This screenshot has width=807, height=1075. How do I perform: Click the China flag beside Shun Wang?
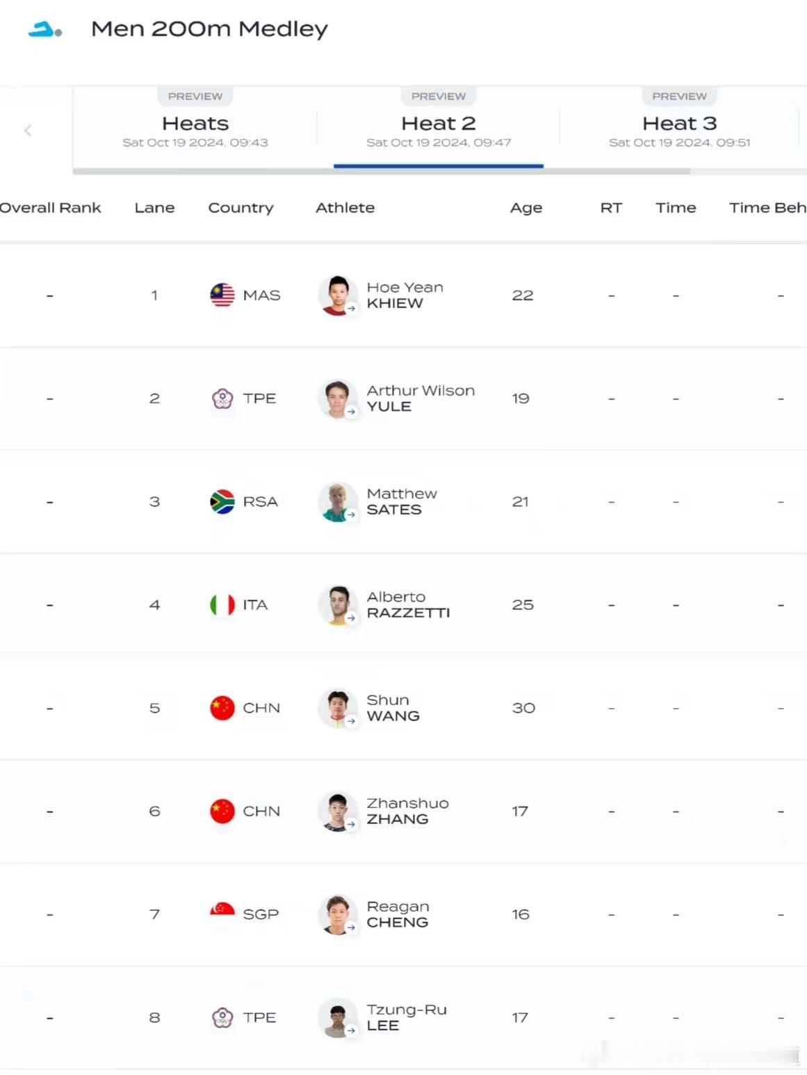[222, 708]
